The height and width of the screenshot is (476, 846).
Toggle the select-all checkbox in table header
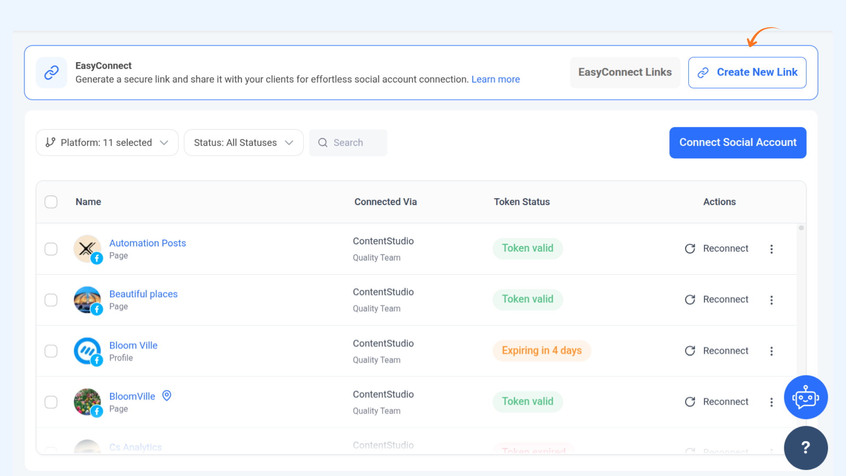pos(51,202)
